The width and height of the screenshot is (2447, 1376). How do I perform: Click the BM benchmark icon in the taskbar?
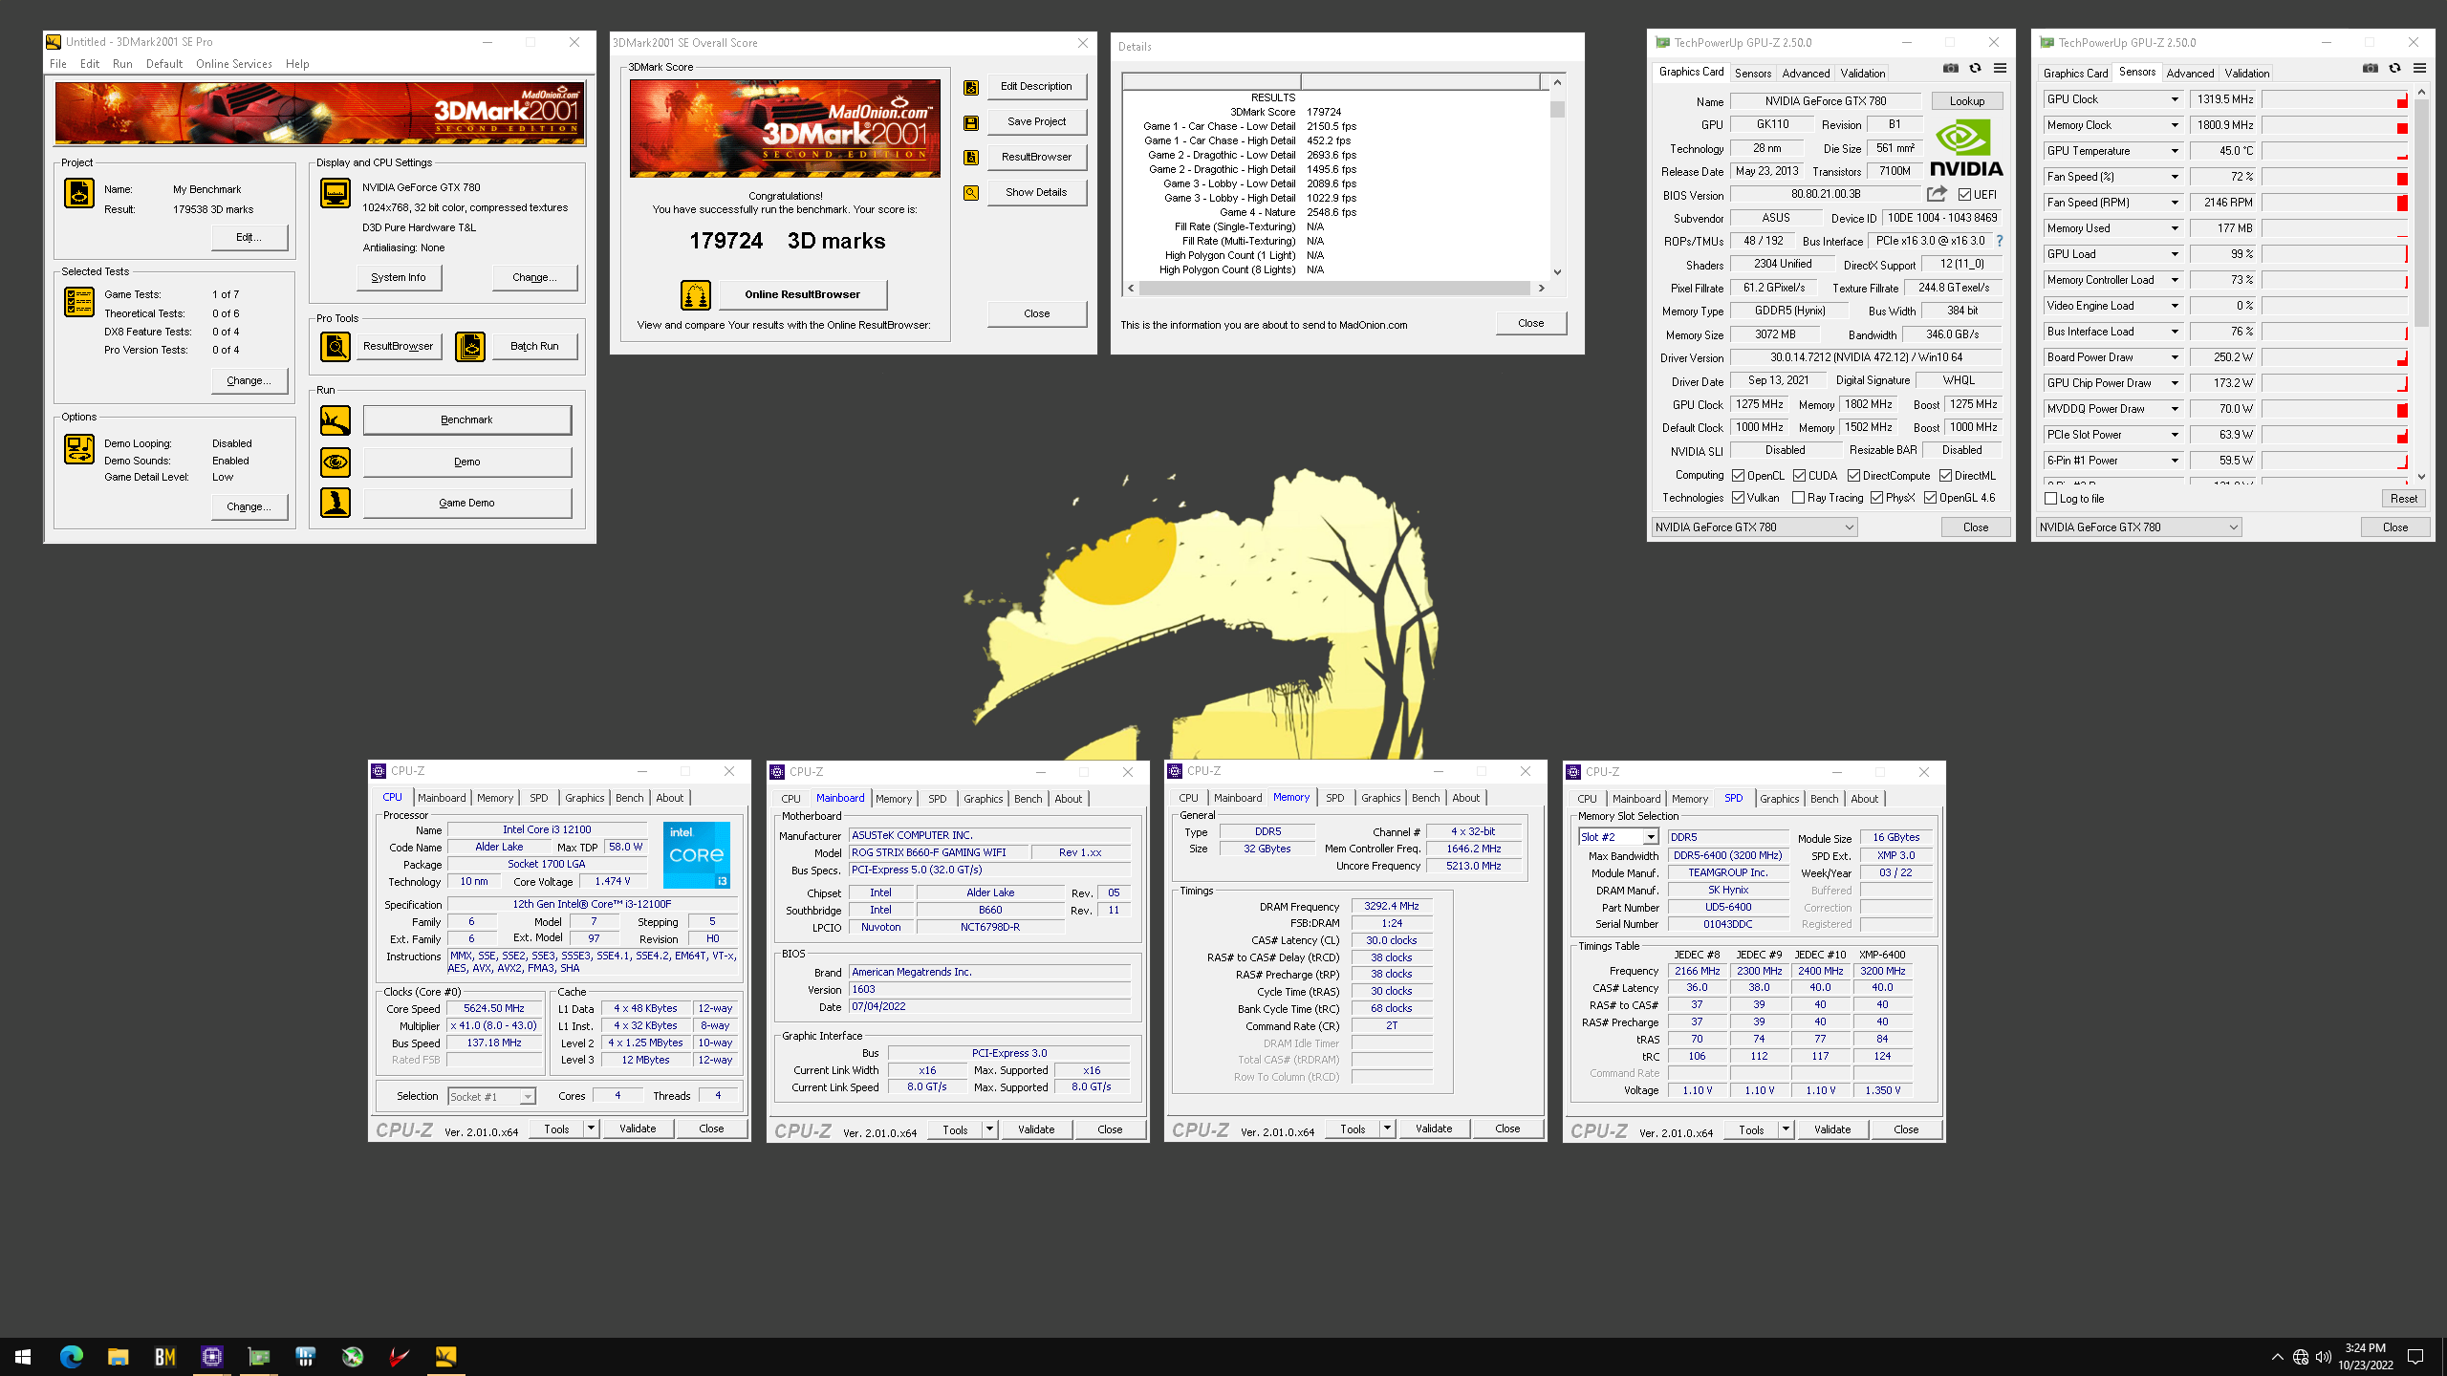[164, 1356]
